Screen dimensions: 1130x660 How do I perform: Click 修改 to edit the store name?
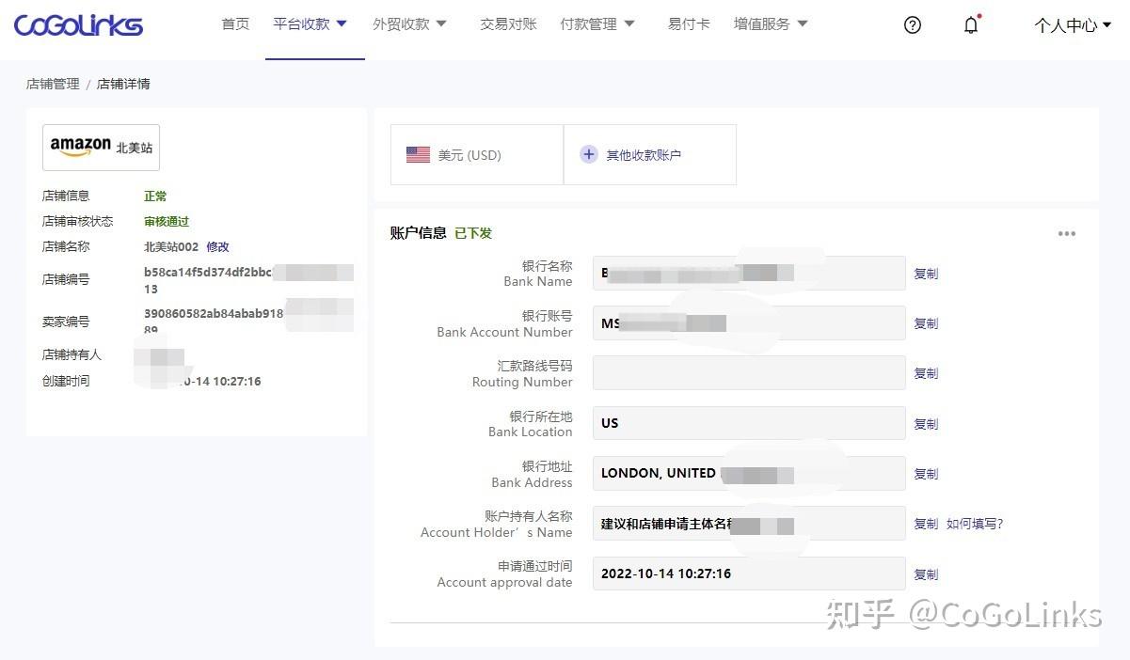pyautogui.click(x=217, y=246)
